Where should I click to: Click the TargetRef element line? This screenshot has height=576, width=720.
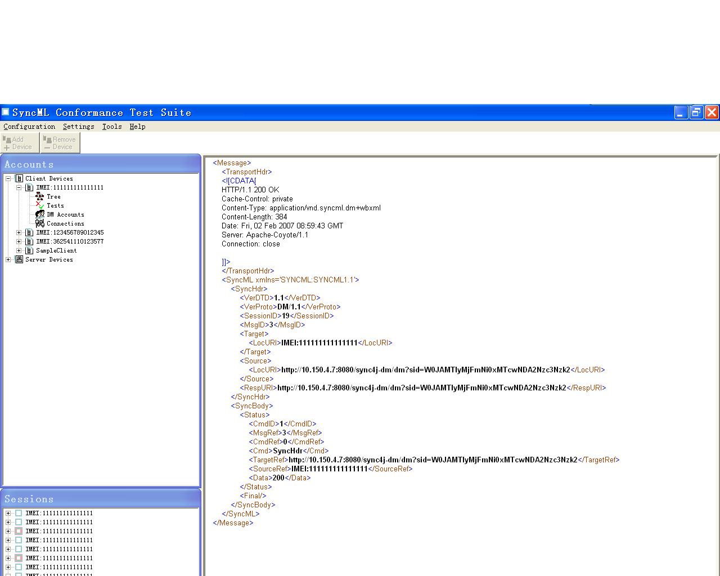coord(434,460)
